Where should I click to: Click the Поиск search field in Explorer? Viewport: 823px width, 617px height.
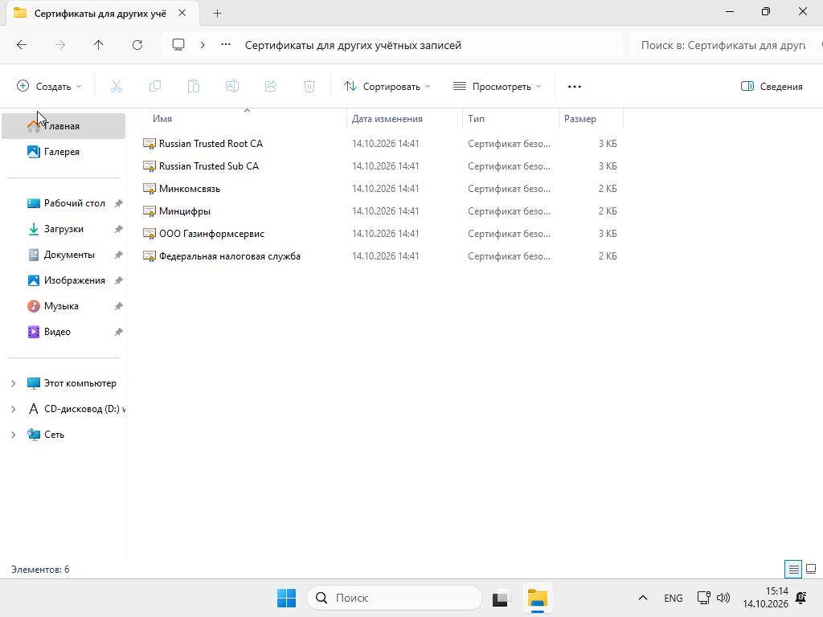tap(724, 45)
